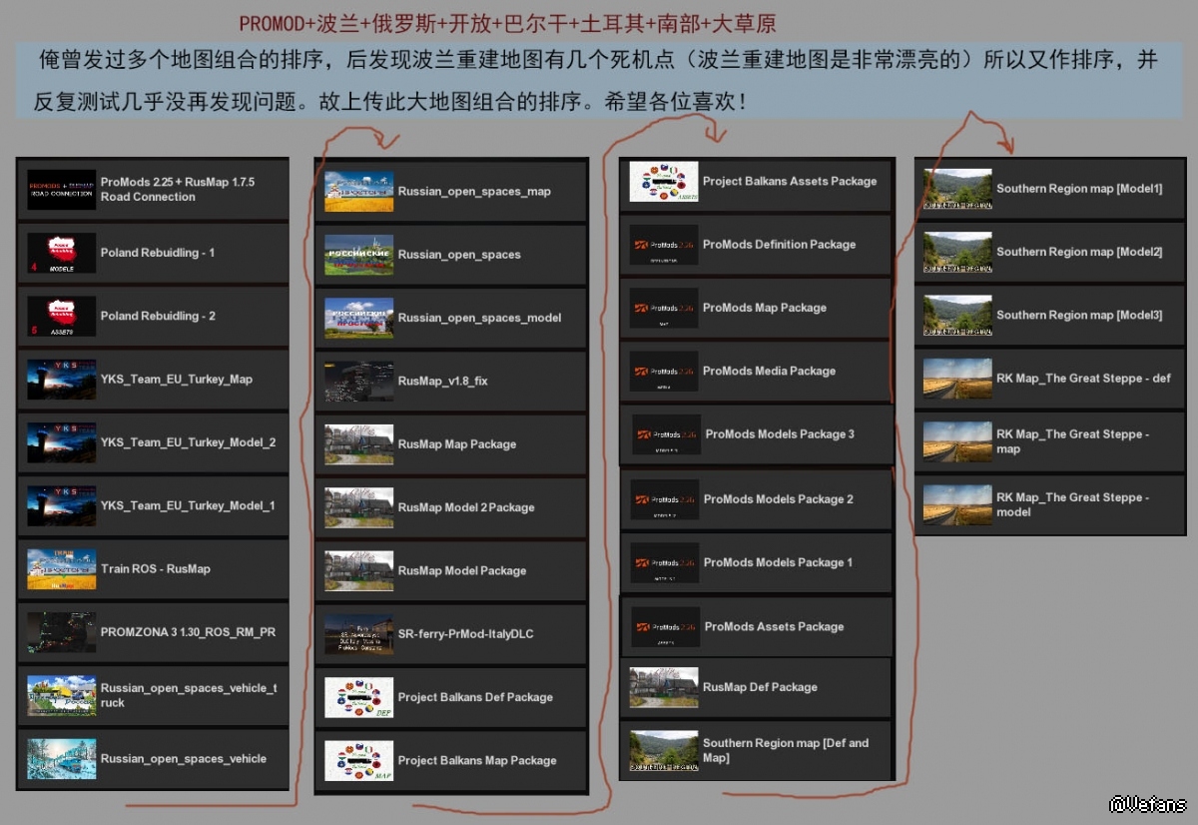Click the ProMods Definition Package logo
1198x825 pixels.
[664, 245]
